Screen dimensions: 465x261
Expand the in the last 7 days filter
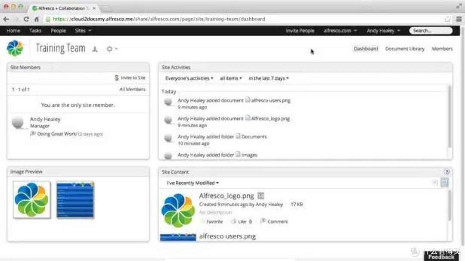click(269, 78)
